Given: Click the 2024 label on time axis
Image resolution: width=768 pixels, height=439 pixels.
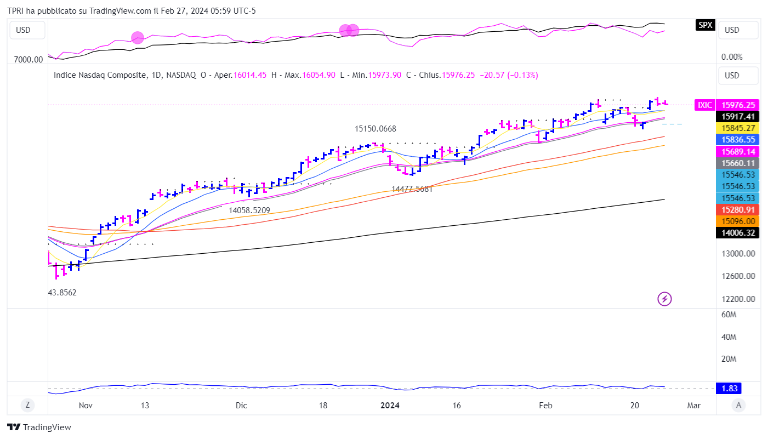Looking at the screenshot, I should click(x=390, y=406).
